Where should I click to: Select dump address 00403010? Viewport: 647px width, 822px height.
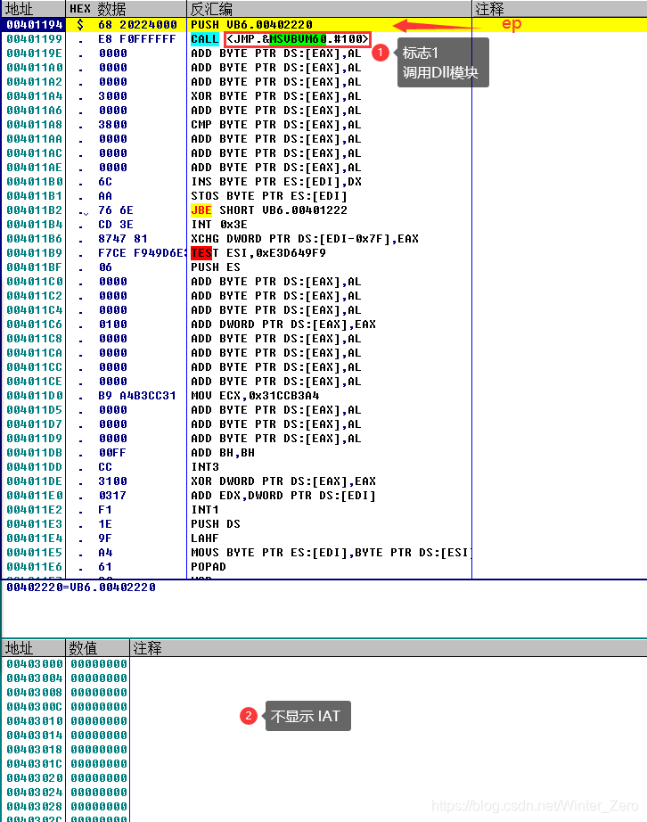coord(35,721)
